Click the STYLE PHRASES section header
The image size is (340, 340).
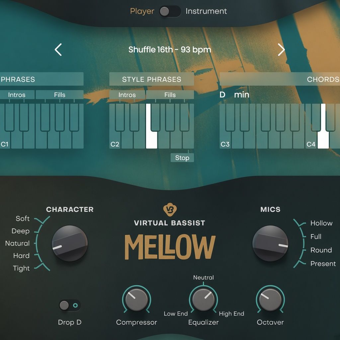[151, 79]
